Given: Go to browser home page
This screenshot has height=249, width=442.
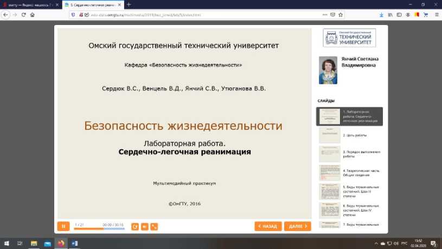Looking at the screenshot, I should point(33,15).
